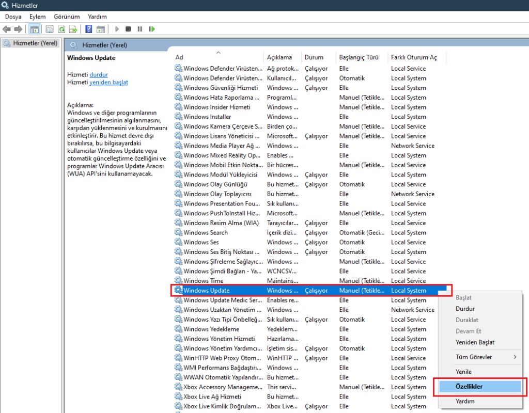
Task: Click the Stop Service square icon
Action: 128,29
